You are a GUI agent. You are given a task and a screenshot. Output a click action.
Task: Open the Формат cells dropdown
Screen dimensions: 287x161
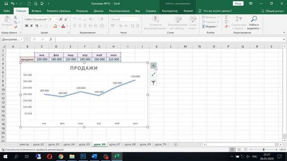(210, 26)
